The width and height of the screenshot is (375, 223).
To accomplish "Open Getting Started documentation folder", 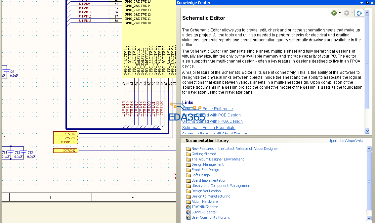I will pos(204,154).
